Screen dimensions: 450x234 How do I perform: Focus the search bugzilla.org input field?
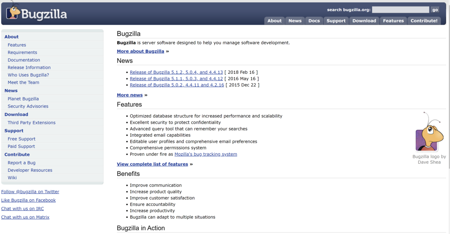[400, 10]
